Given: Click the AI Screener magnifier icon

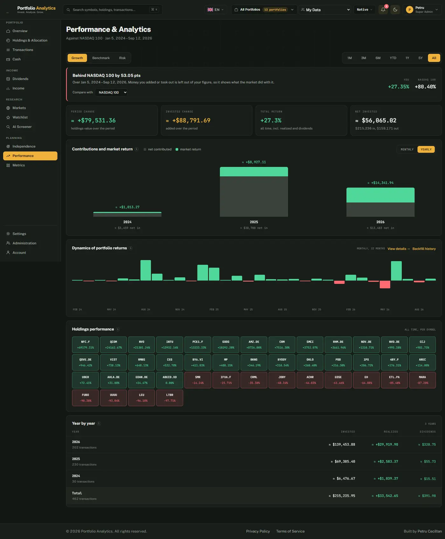Looking at the screenshot, I should (8, 127).
